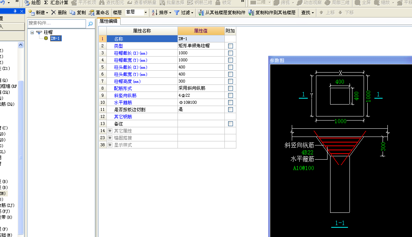Open 过滤 dropdown arrow

[x=192, y=13]
